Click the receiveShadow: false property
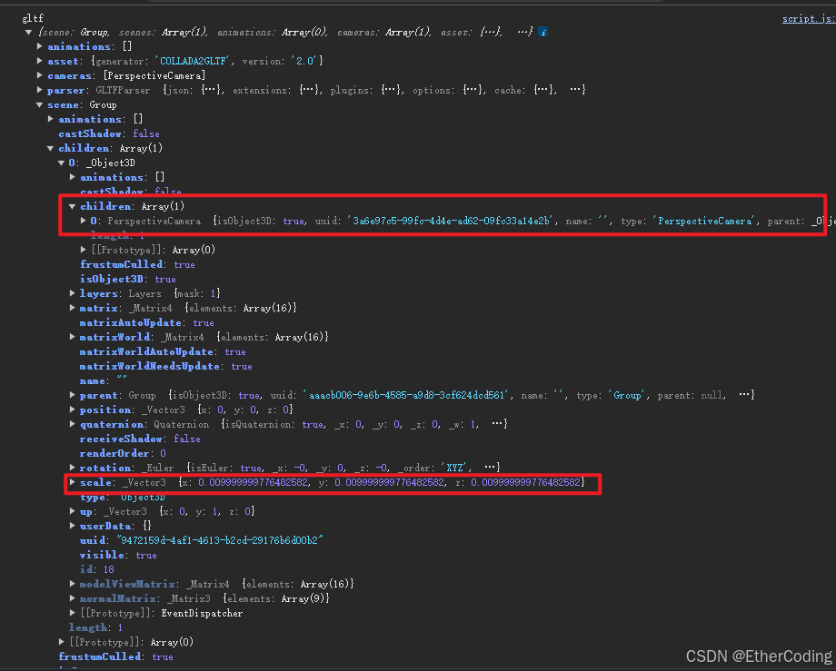The image size is (836, 671). point(140,439)
